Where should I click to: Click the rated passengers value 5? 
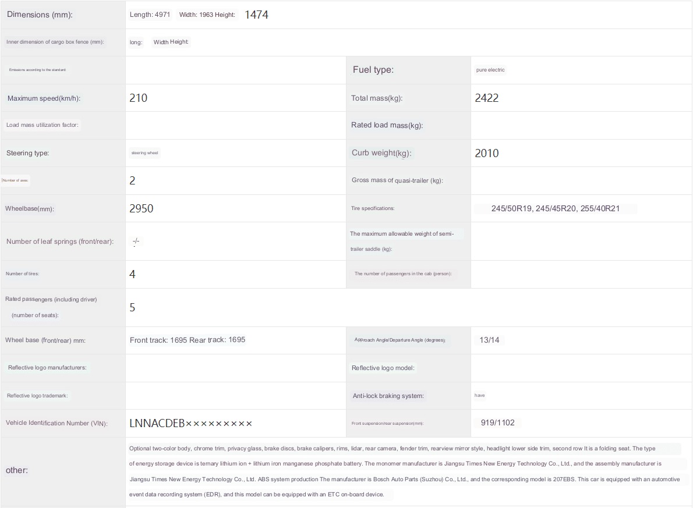(x=133, y=307)
